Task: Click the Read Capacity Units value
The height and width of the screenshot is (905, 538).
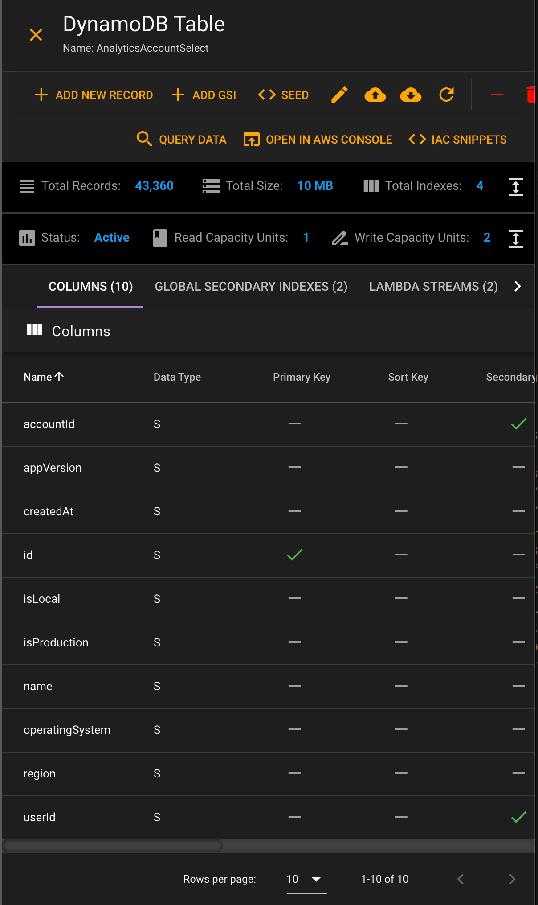Action: pyautogui.click(x=306, y=238)
